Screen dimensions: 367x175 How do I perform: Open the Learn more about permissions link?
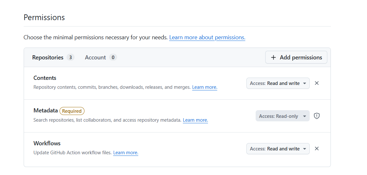pyautogui.click(x=207, y=37)
